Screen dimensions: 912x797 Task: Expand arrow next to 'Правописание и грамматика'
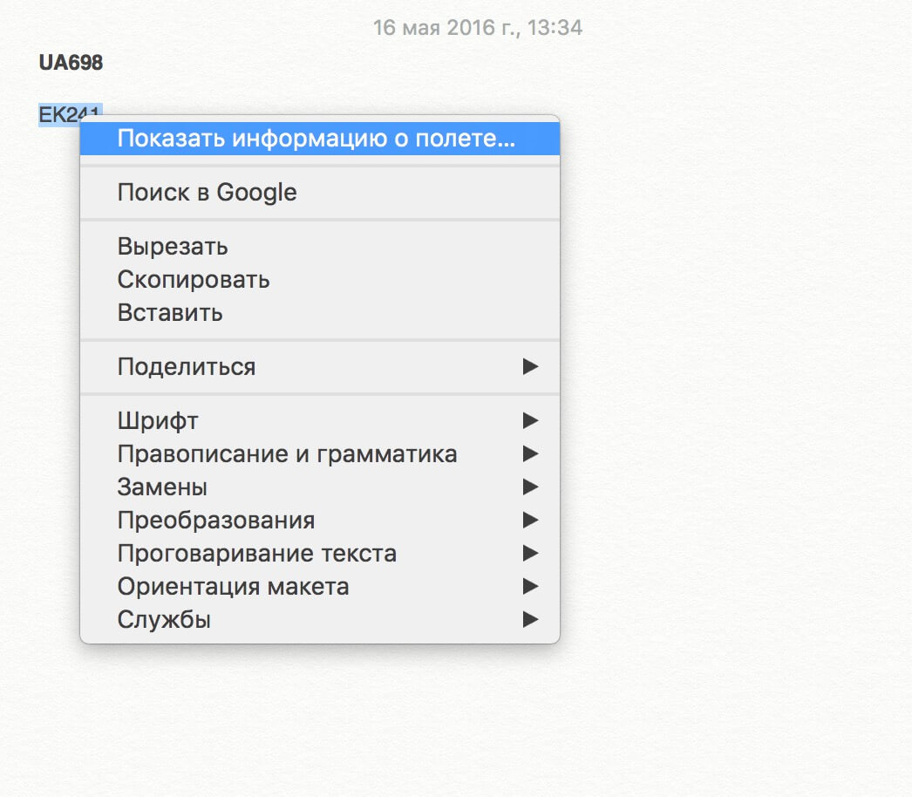click(x=530, y=454)
